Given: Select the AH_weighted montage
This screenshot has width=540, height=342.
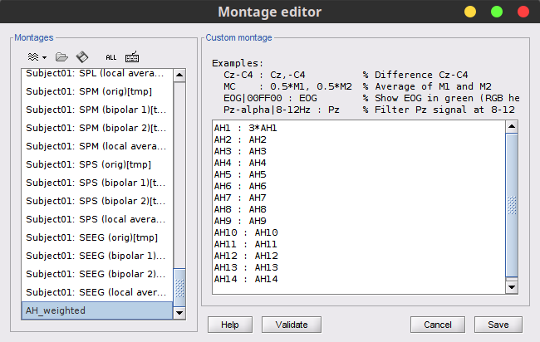Looking at the screenshot, I should pos(96,310).
